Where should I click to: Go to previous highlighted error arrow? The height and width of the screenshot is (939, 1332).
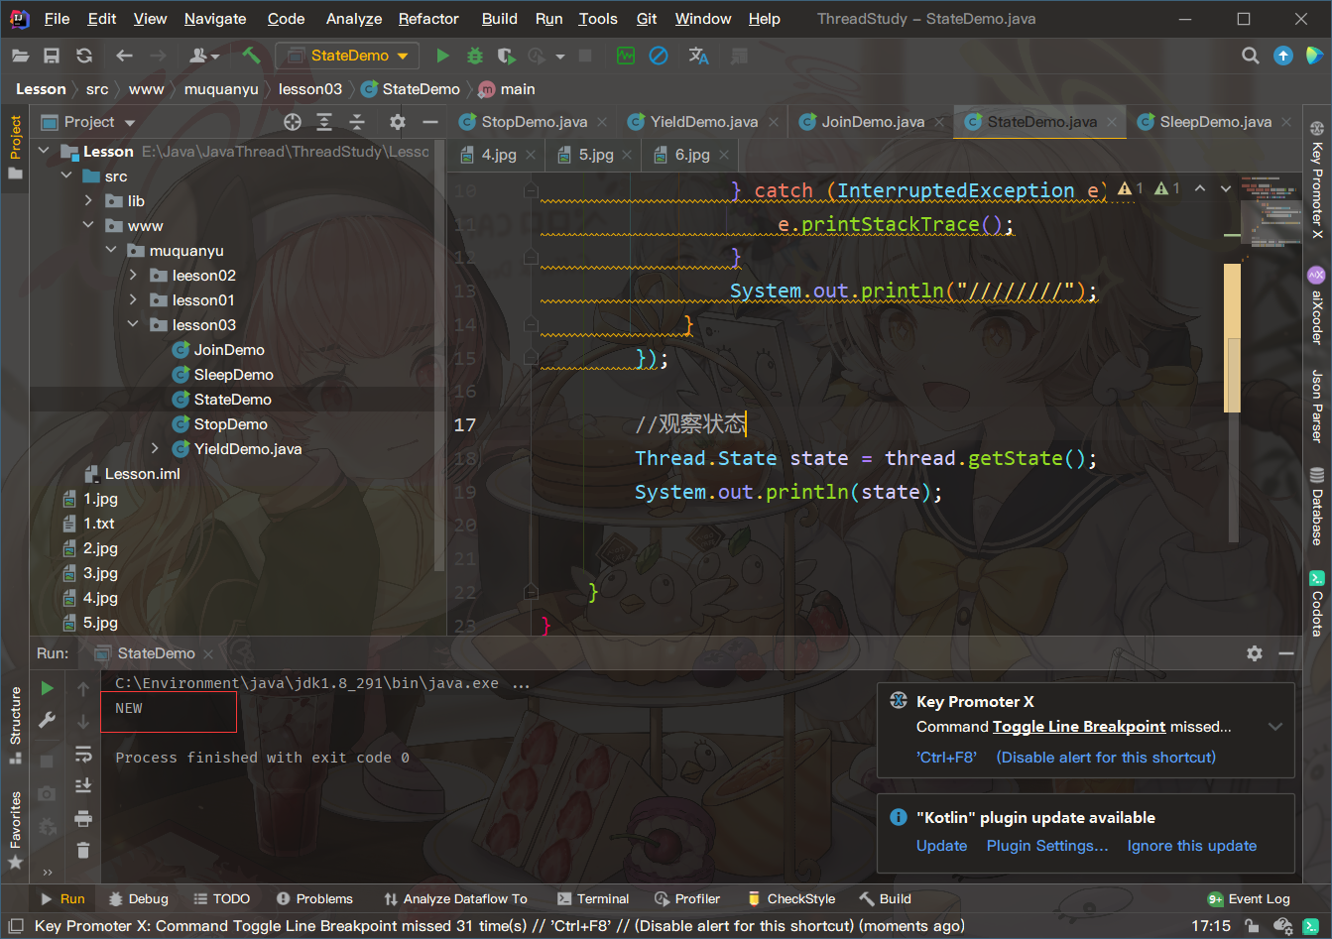pos(1200,188)
